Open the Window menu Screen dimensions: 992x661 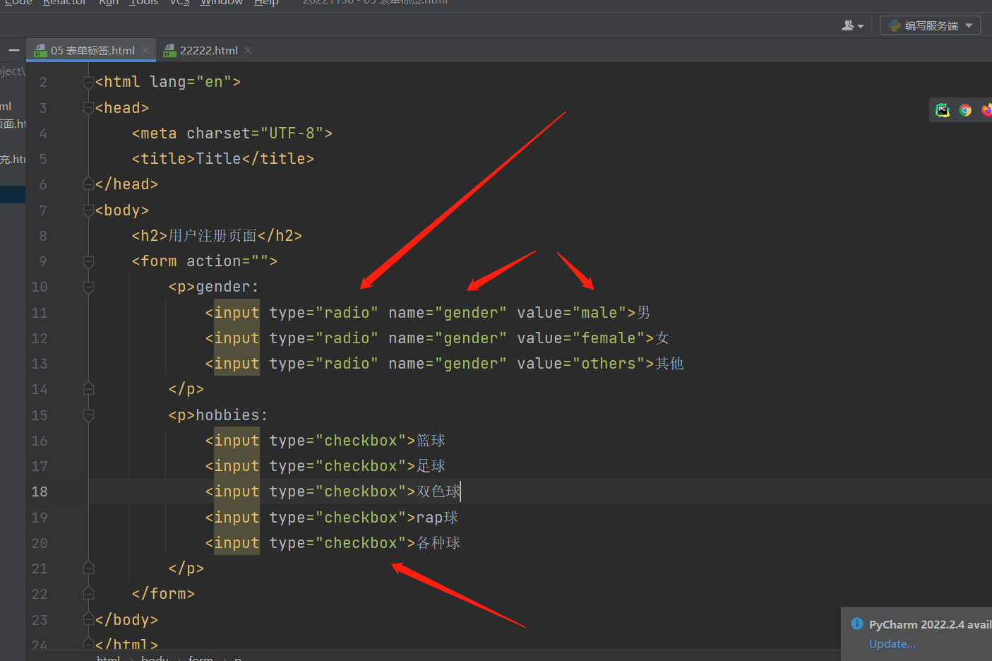[221, 3]
